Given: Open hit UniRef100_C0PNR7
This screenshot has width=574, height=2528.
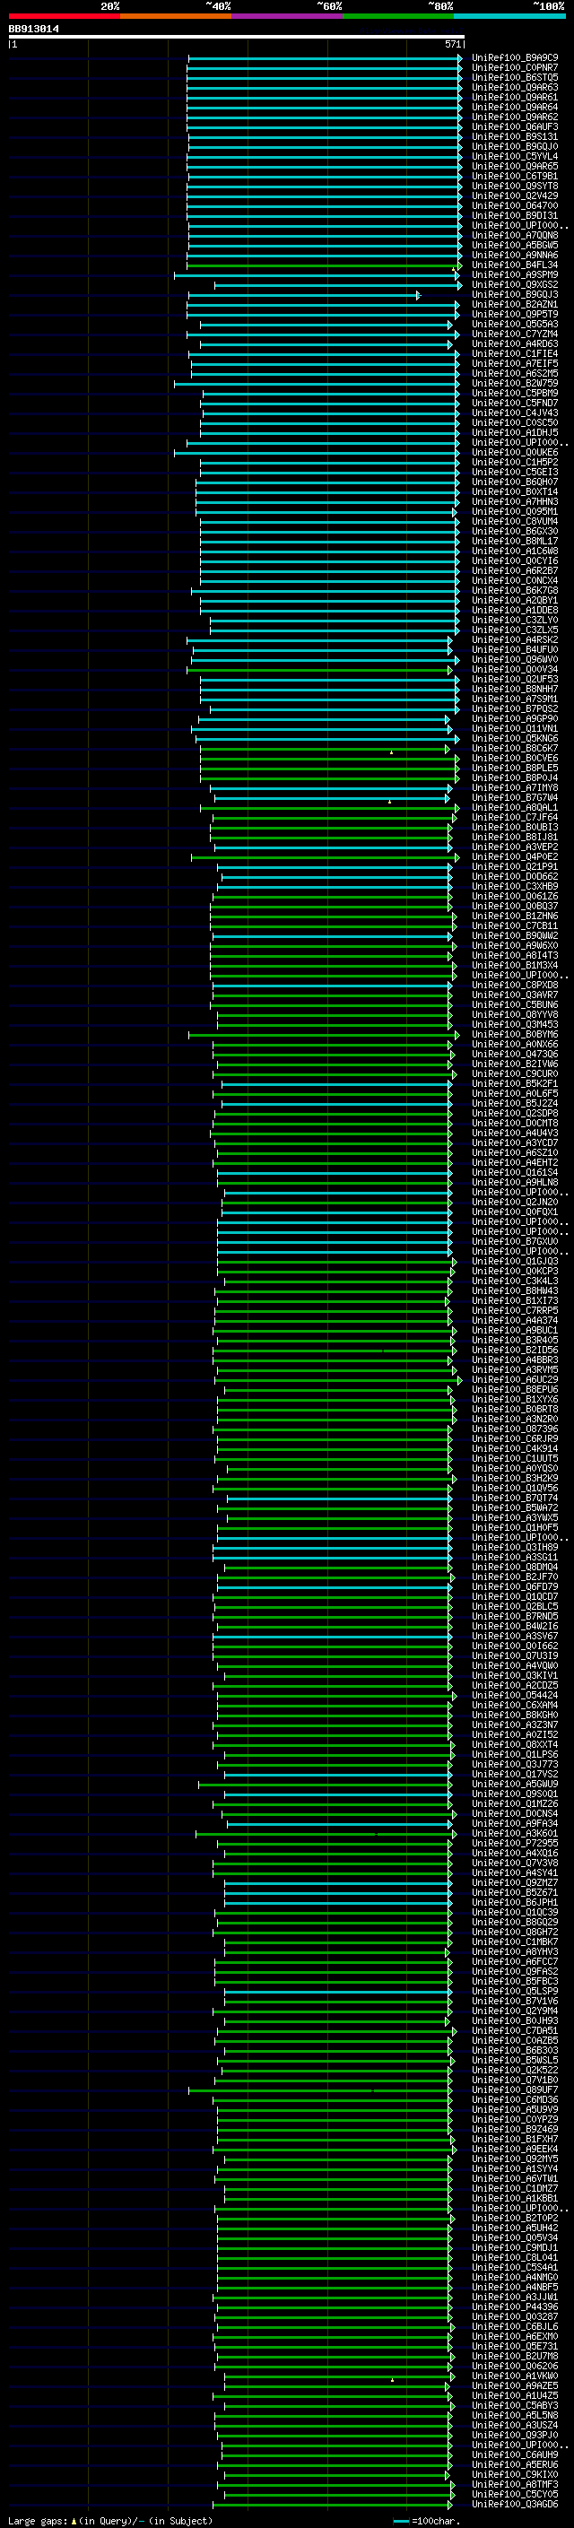Looking at the screenshot, I should pos(514,68).
